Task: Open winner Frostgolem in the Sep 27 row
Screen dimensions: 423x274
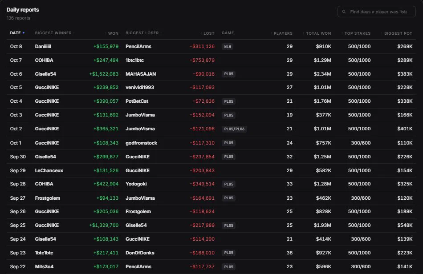Action: tap(48, 198)
